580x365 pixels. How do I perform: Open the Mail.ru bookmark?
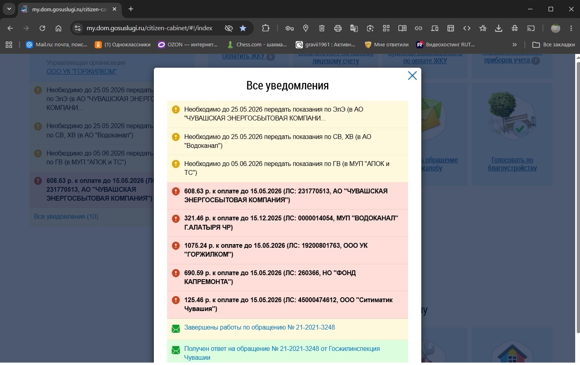coord(57,45)
